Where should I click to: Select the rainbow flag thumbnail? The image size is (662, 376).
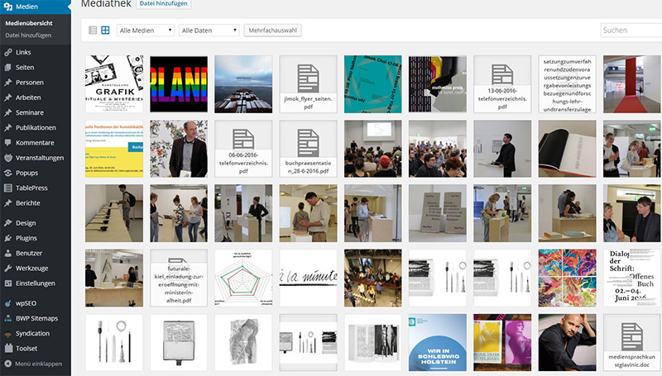point(179,84)
